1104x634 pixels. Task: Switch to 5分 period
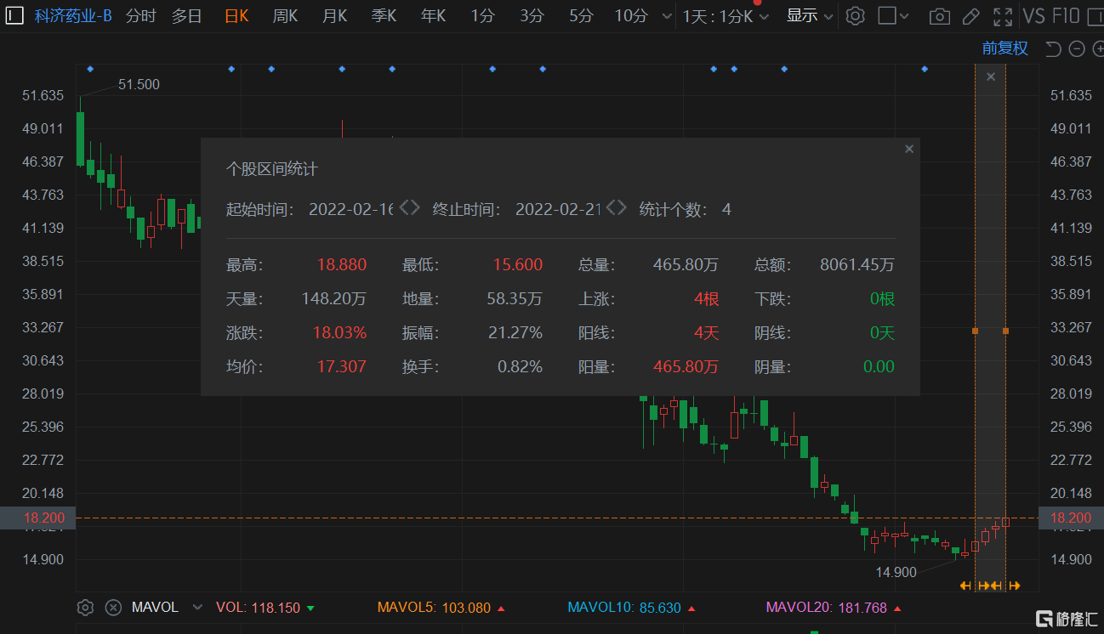coord(581,16)
